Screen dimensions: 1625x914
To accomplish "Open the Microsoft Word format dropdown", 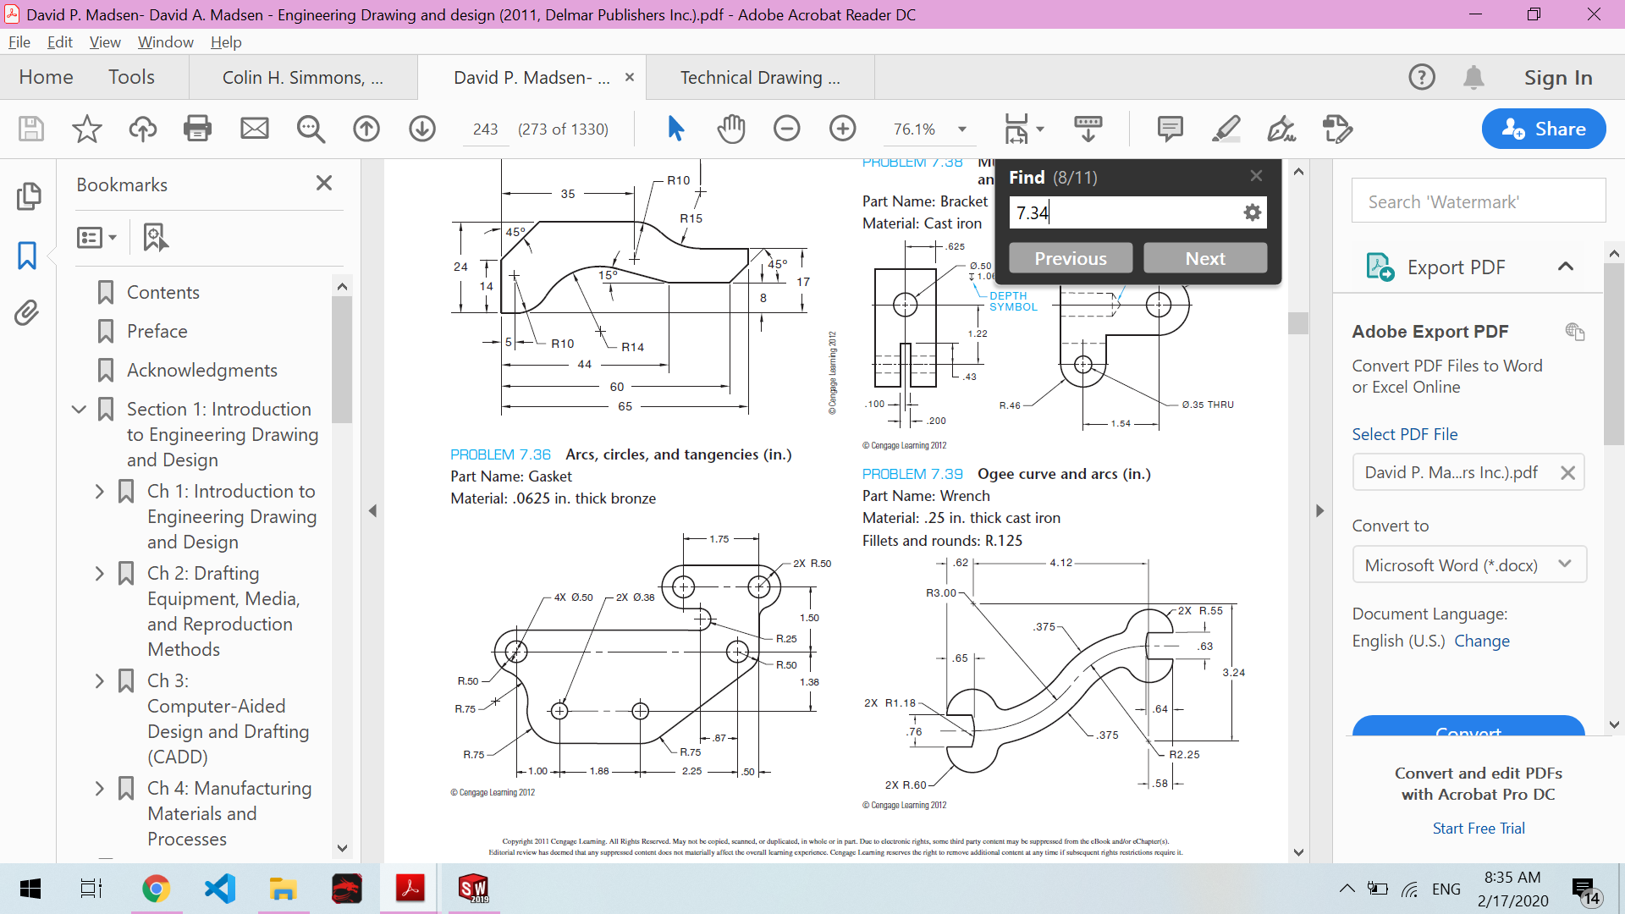I will click(1468, 564).
